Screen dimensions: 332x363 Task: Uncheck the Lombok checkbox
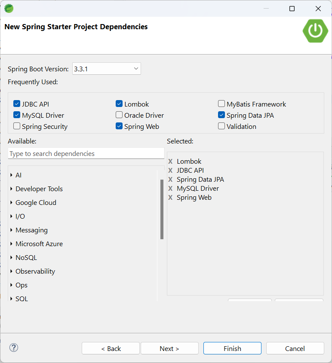click(119, 104)
